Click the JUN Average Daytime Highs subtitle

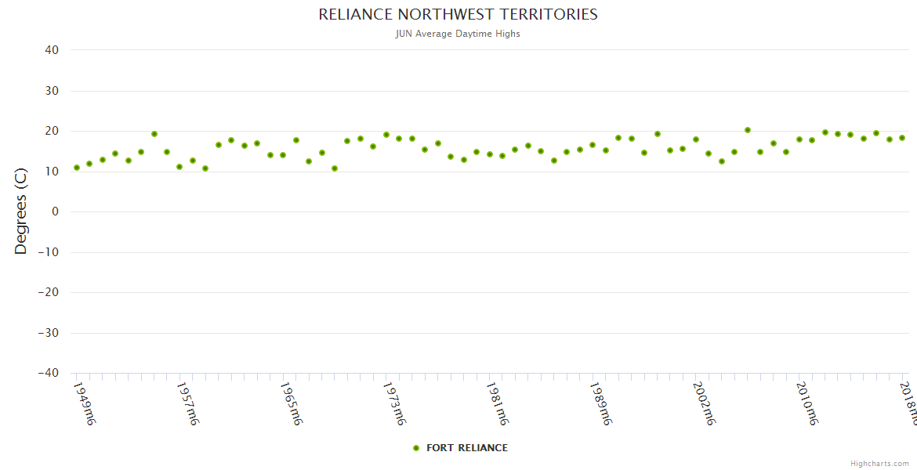pyautogui.click(x=458, y=34)
